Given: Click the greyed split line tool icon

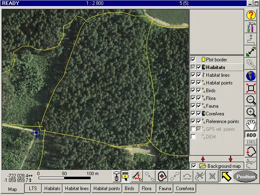Looking at the screenshot, I should 251,163.
